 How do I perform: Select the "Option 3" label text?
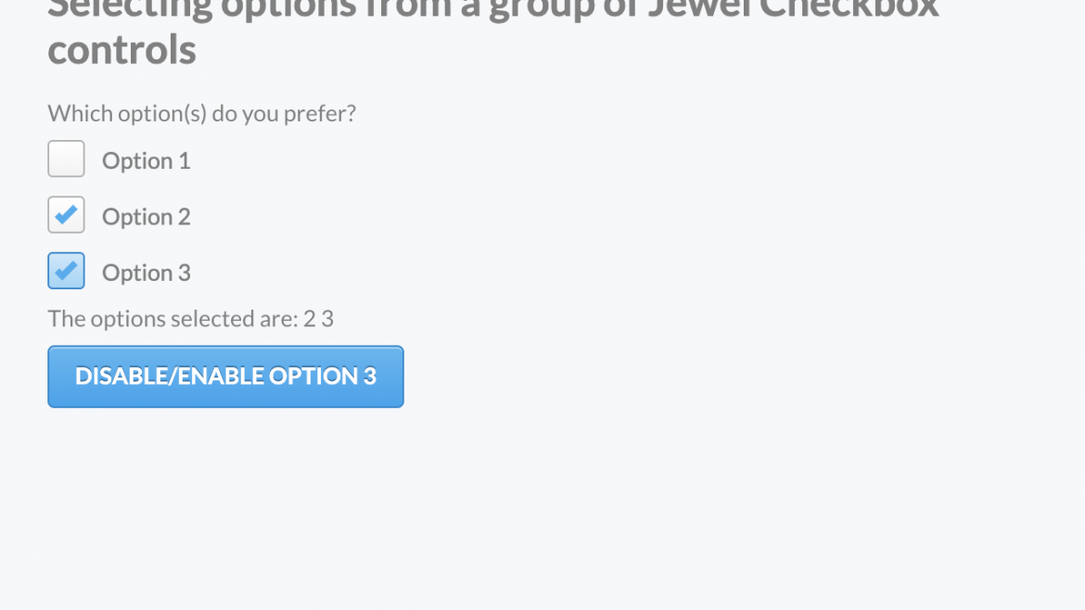(x=146, y=273)
